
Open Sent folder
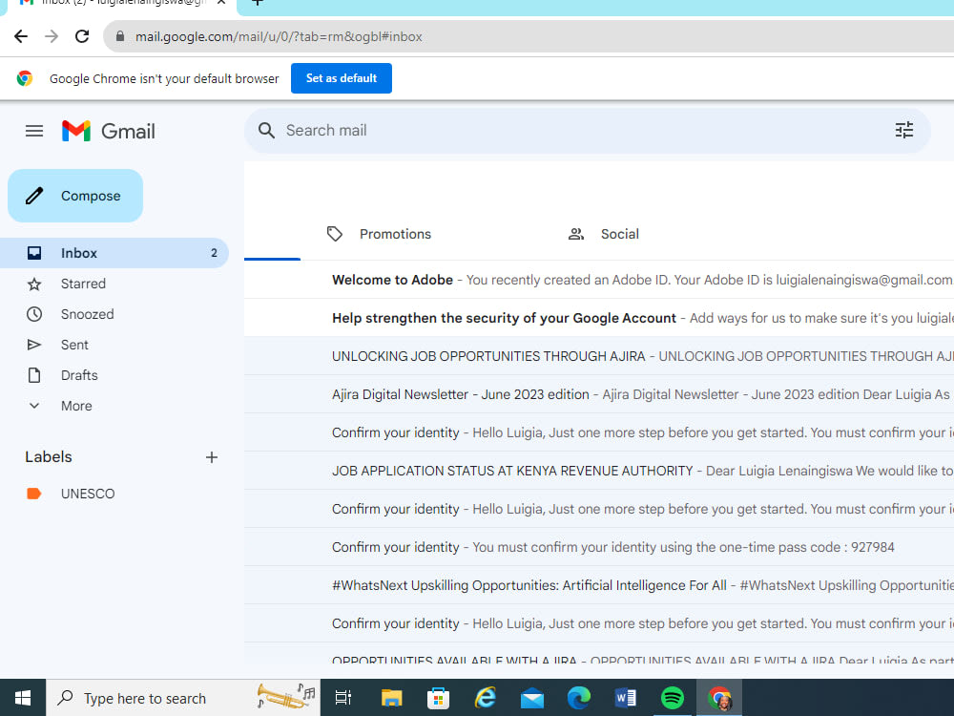tap(114, 345)
